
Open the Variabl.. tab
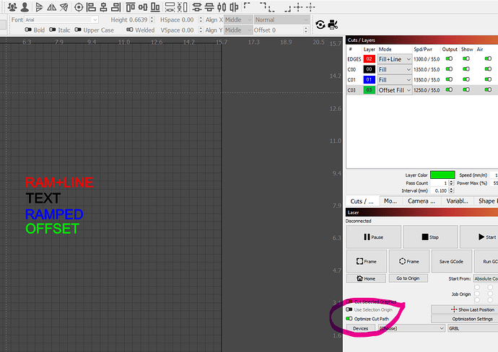(x=457, y=201)
